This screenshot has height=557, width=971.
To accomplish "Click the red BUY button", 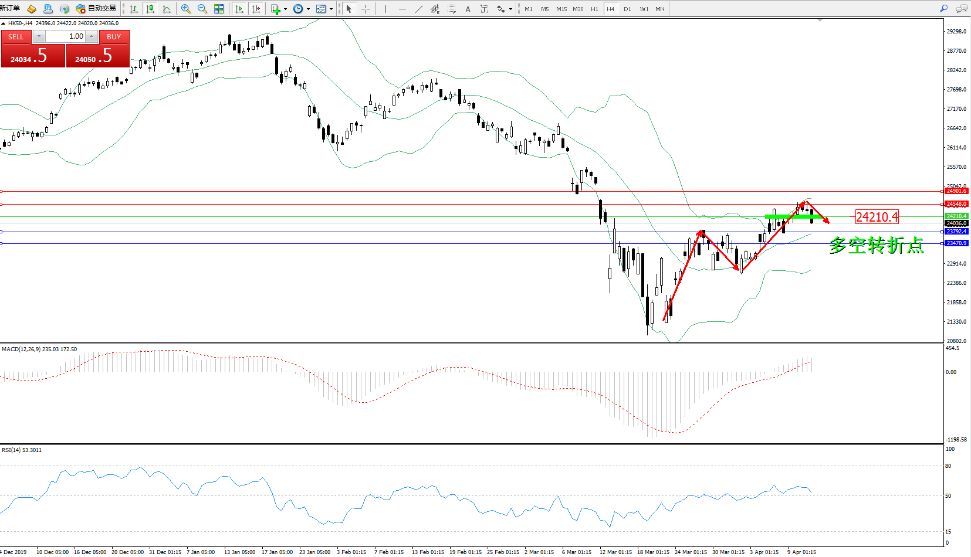I will click(x=114, y=36).
